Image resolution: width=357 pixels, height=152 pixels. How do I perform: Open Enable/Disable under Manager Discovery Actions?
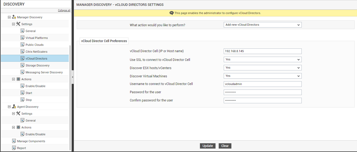(35, 86)
